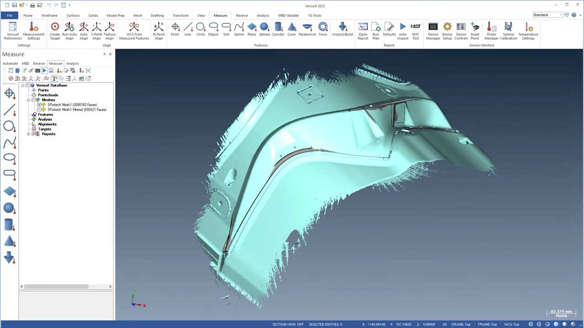Select the Slot feature tool
This screenshot has width=584, height=328.
[x=226, y=29]
